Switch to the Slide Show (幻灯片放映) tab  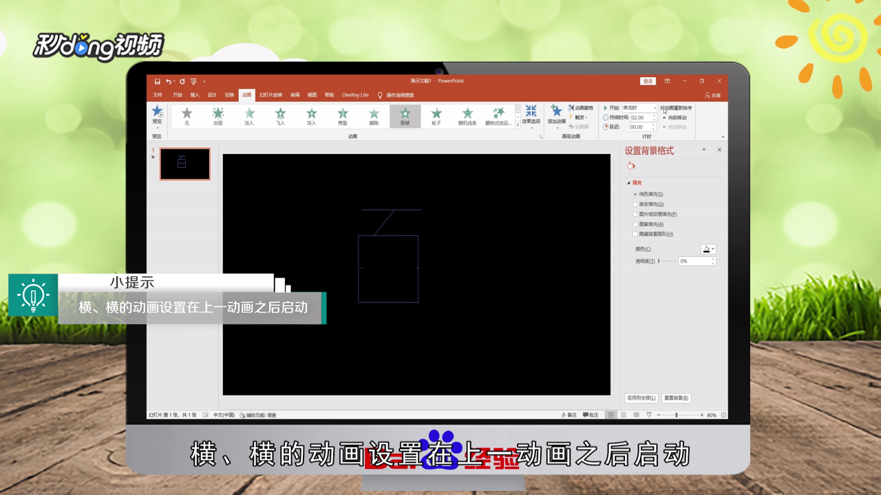270,95
